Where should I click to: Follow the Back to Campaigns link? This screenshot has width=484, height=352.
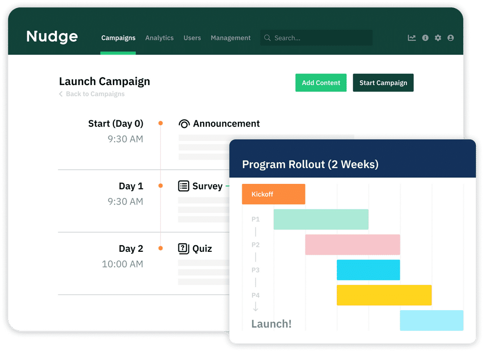pyautogui.click(x=95, y=94)
